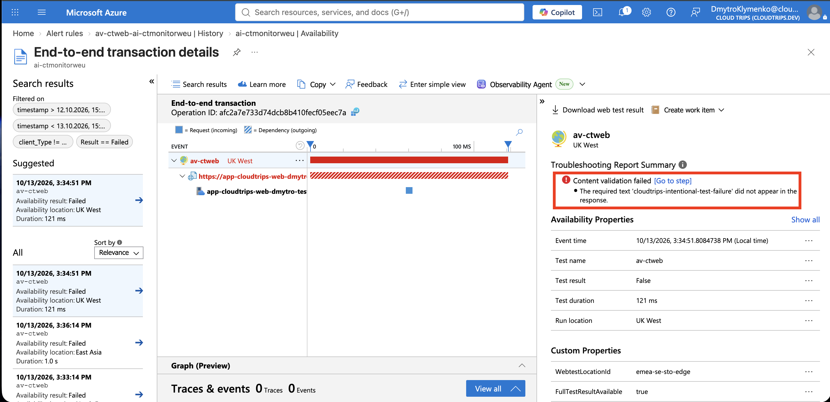The height and width of the screenshot is (402, 830).
Task: Go to Home breadcrumb
Action: pos(23,34)
